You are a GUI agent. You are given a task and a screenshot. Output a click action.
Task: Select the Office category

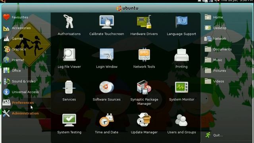[27, 71]
